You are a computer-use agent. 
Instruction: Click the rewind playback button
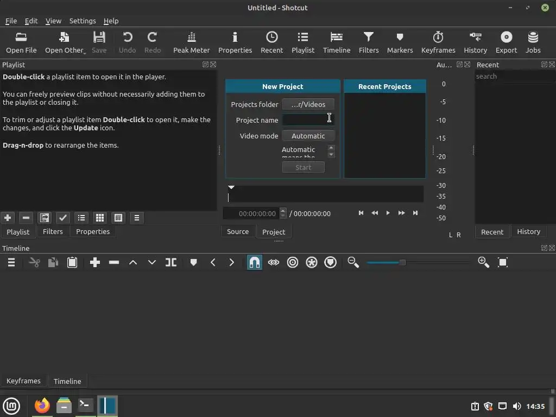click(375, 213)
